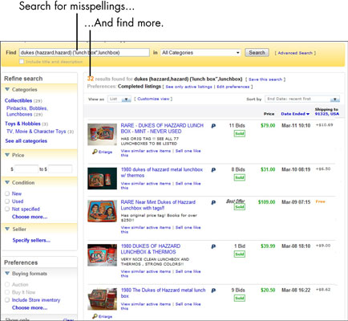Click Sold badge on $39.99 listing
348x321 pixels.
[240, 254]
